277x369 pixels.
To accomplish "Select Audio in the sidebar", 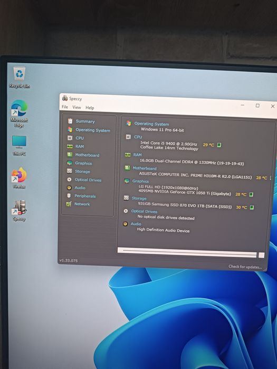I will point(80,188).
